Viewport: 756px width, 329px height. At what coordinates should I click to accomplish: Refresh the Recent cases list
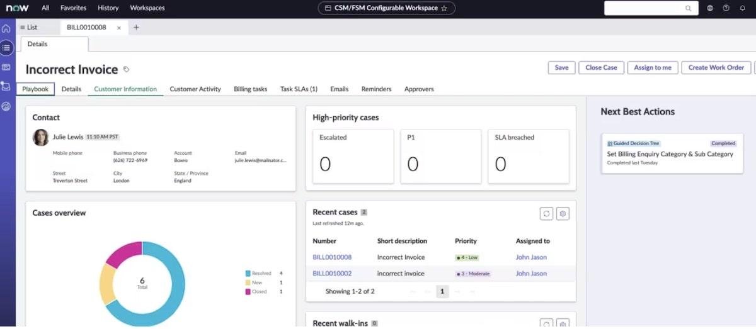coord(546,214)
